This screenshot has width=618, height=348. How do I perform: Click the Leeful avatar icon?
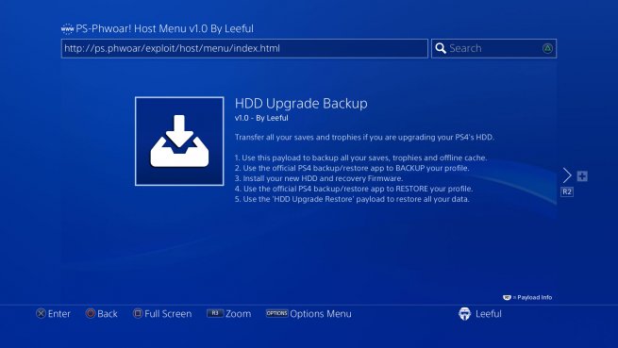(x=465, y=314)
